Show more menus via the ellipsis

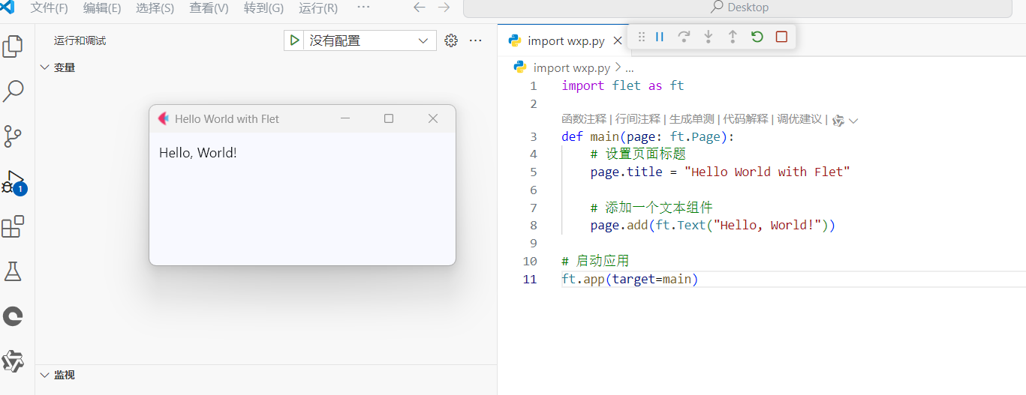click(x=363, y=7)
